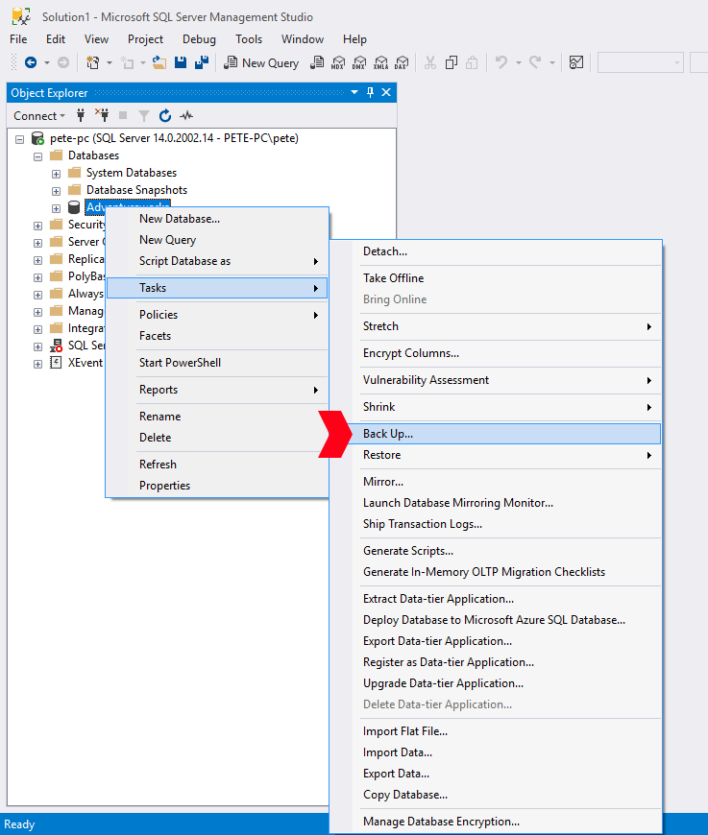Click the Cut scissors icon
The width and height of the screenshot is (708, 835).
pos(430,62)
